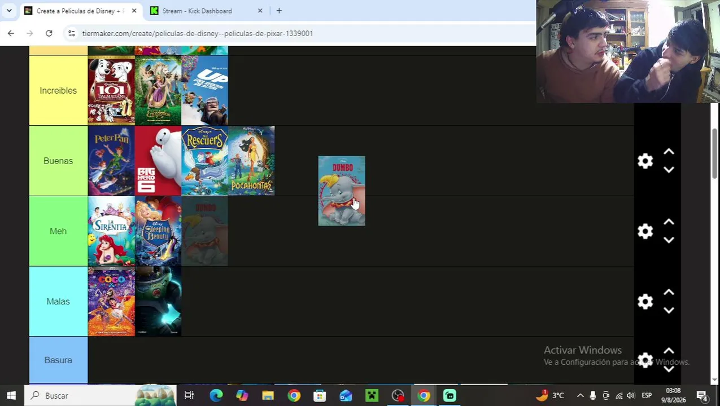Show hidden system tray icons
Image resolution: width=720 pixels, height=406 pixels.
[x=580, y=395]
